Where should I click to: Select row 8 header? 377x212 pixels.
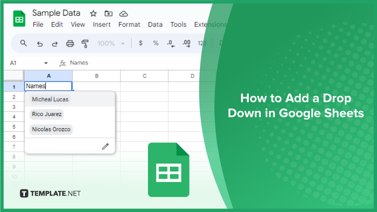click(x=14, y=157)
